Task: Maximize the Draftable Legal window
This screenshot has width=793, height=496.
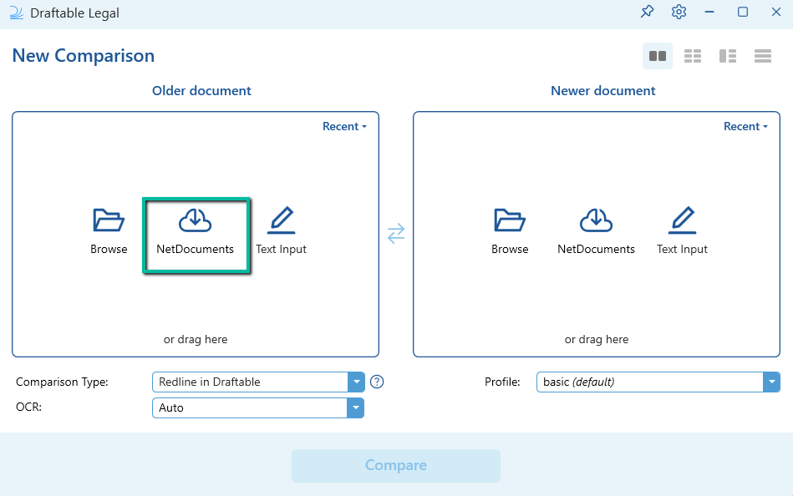Action: (x=742, y=12)
